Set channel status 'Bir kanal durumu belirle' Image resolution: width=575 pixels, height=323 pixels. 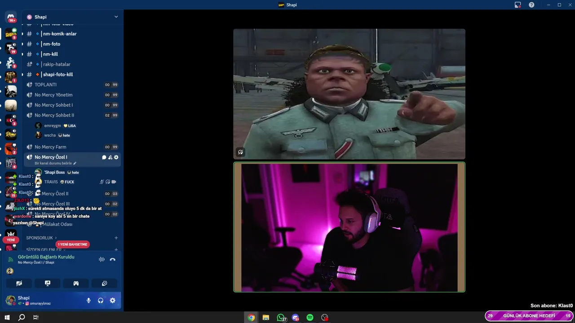(x=55, y=163)
